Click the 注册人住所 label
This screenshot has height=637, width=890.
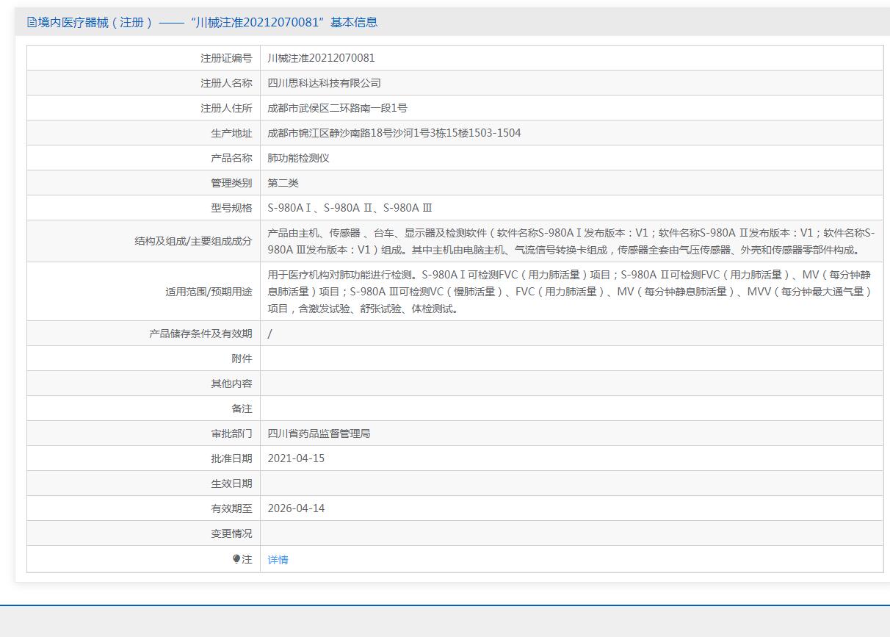tap(226, 108)
